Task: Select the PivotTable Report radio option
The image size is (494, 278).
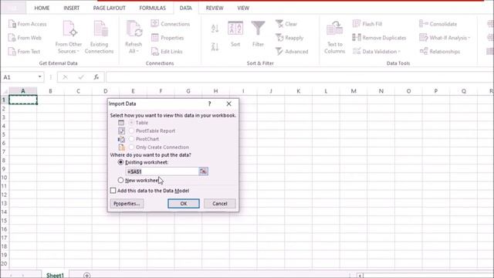Action: 131,131
